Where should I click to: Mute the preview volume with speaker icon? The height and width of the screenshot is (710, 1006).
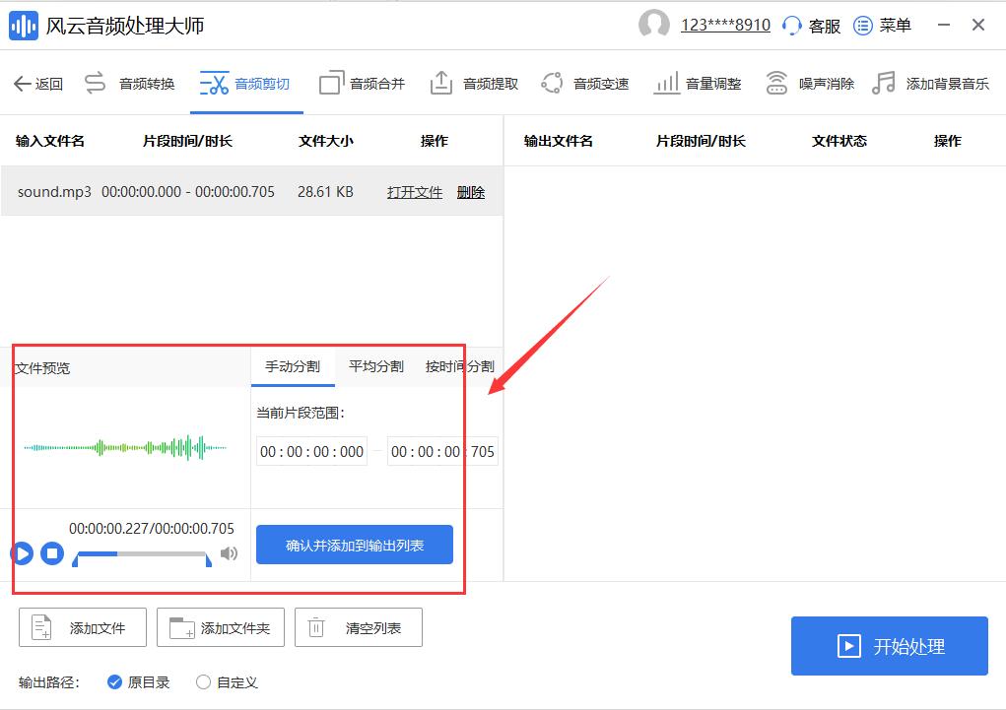[x=229, y=553]
